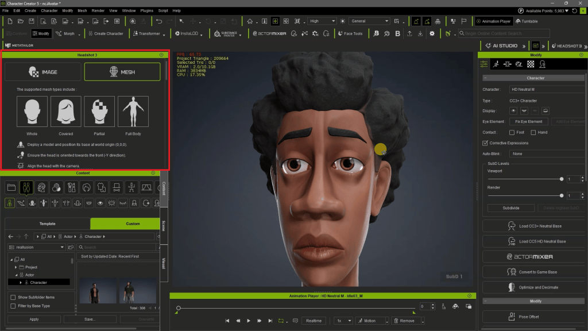Open the High quality dropdown
Screen dimensions: 588x331
pos(322,21)
